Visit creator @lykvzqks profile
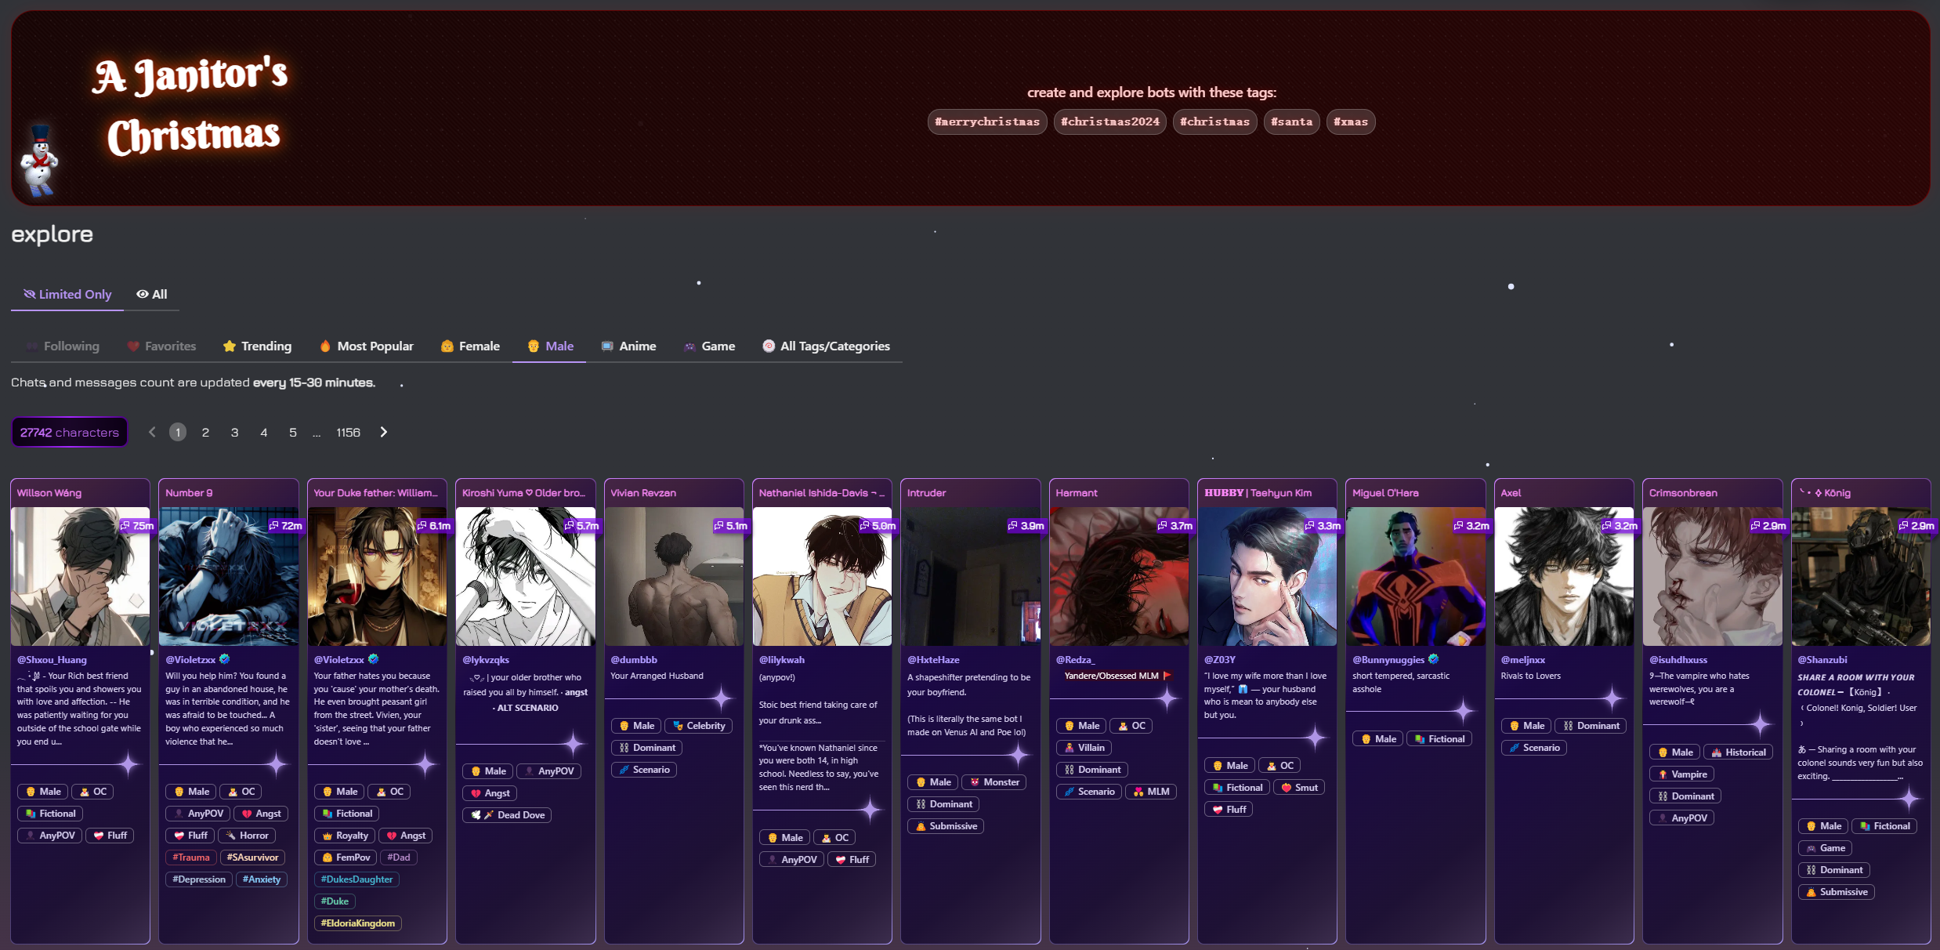The height and width of the screenshot is (950, 1940). [486, 660]
